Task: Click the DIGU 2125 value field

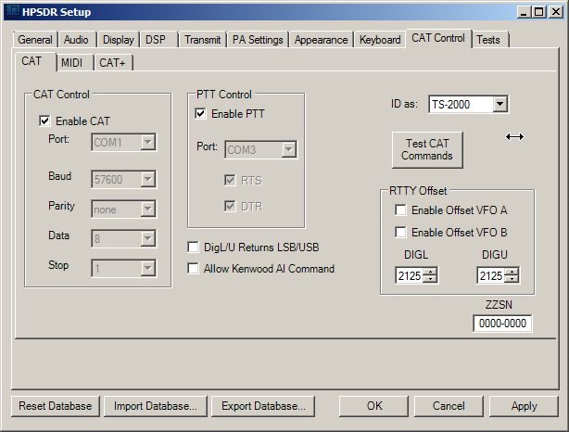Action: pyautogui.click(x=491, y=275)
